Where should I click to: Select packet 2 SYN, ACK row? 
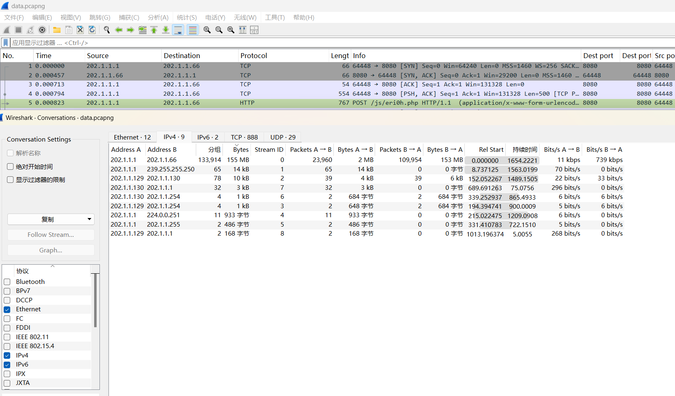coord(337,75)
